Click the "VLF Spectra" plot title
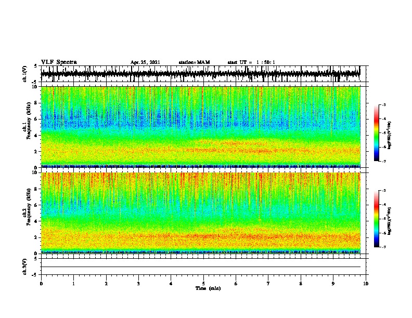Viewport: 412px width, 318px height. (x=59, y=62)
